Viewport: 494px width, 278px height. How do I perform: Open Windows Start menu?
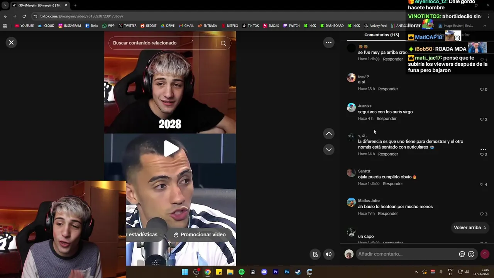pyautogui.click(x=185, y=272)
